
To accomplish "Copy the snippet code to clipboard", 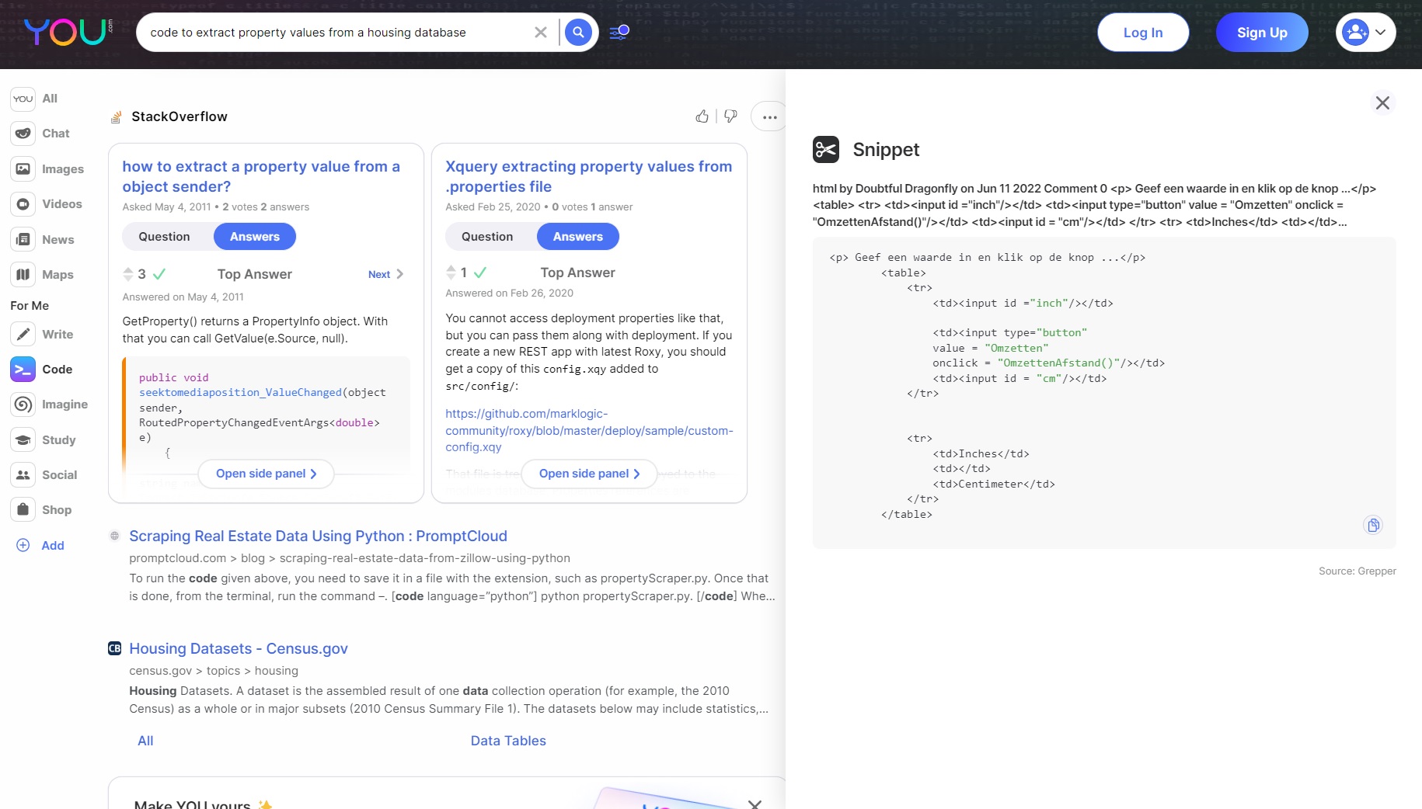I will (x=1373, y=526).
